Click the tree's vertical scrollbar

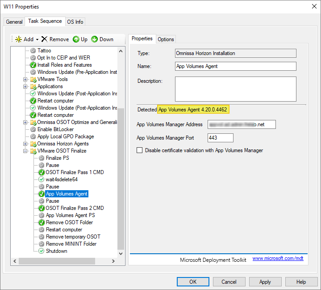121,179
